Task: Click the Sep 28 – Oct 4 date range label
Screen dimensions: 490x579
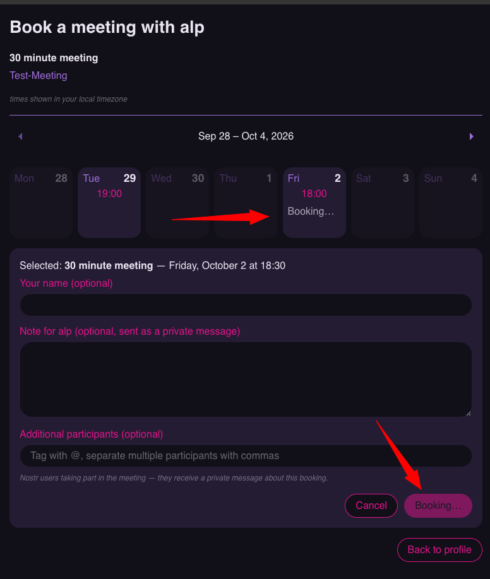Action: 246,136
